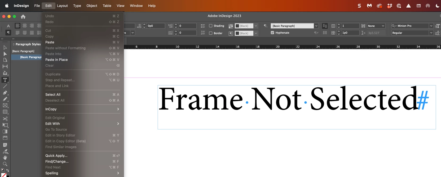
Task: Select the Pen tool
Action: [x=5, y=93]
